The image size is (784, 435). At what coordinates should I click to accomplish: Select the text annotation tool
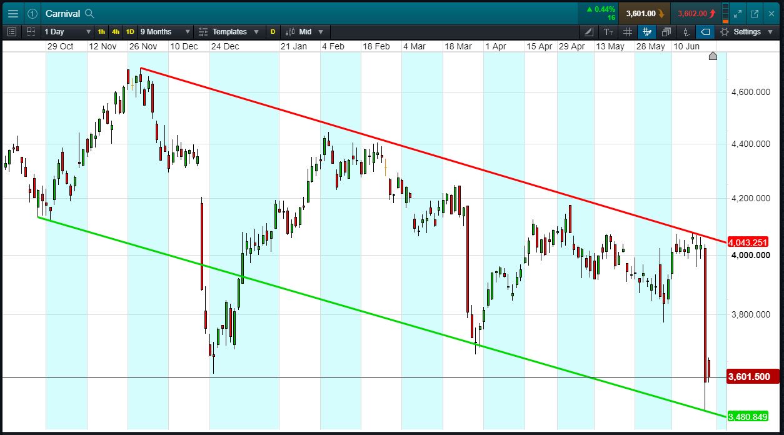[608, 32]
